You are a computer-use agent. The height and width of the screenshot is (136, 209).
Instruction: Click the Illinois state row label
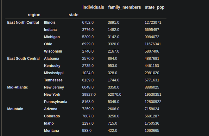(50, 23)
